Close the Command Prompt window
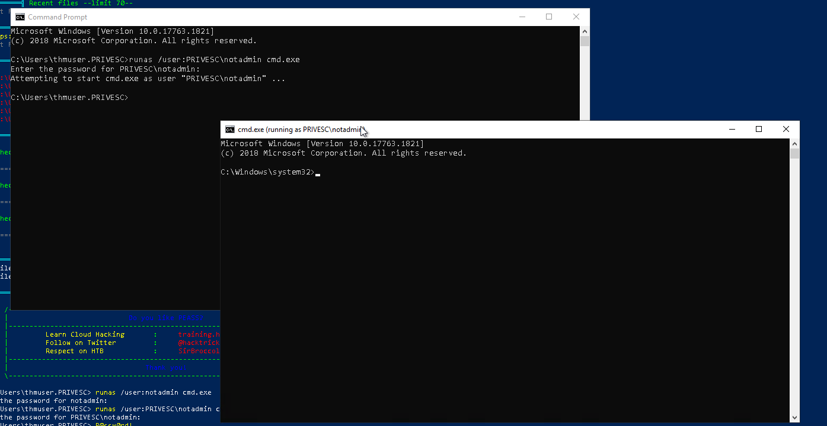 tap(576, 17)
